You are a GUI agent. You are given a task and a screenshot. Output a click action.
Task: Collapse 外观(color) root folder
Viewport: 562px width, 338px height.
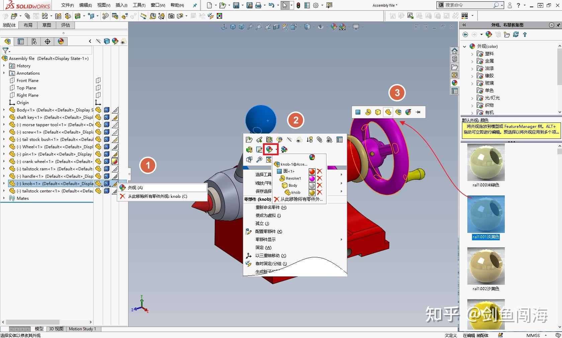[x=465, y=47]
